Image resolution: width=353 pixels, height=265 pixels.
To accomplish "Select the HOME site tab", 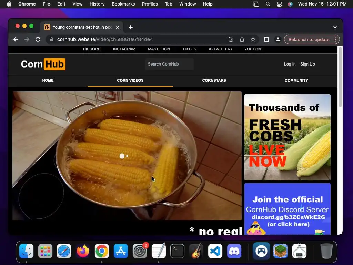I will click(48, 80).
